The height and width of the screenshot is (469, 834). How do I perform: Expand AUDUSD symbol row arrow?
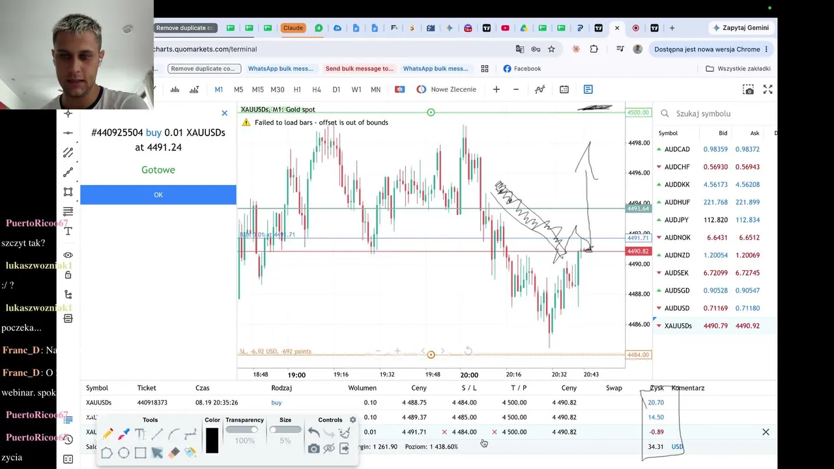click(659, 308)
